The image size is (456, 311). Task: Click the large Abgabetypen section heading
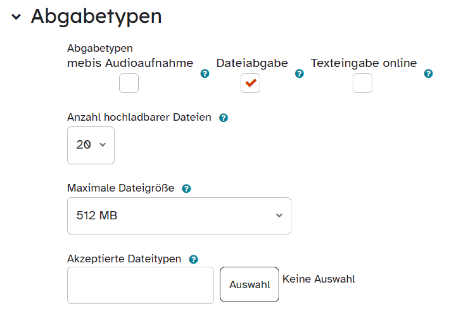tap(96, 16)
